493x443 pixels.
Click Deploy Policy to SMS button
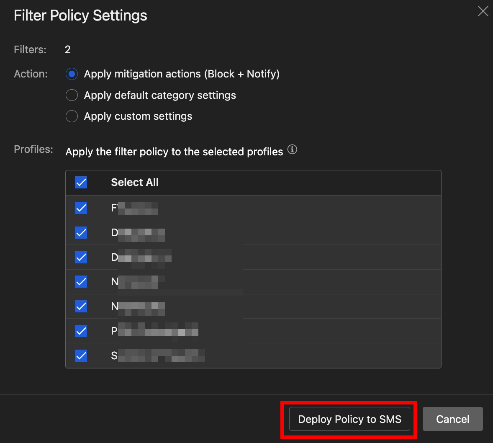349,419
